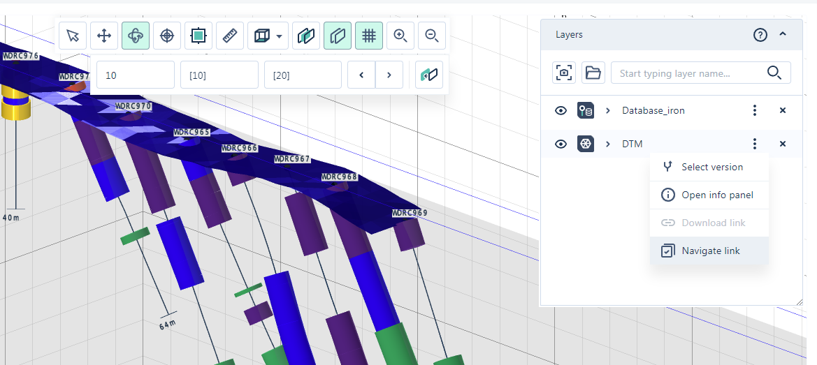Click Open info panel menu entry
Screen dimensions: 817x365
717,195
